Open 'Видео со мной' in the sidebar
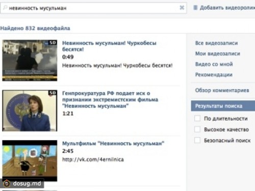255x191 pixels. tap(214, 64)
